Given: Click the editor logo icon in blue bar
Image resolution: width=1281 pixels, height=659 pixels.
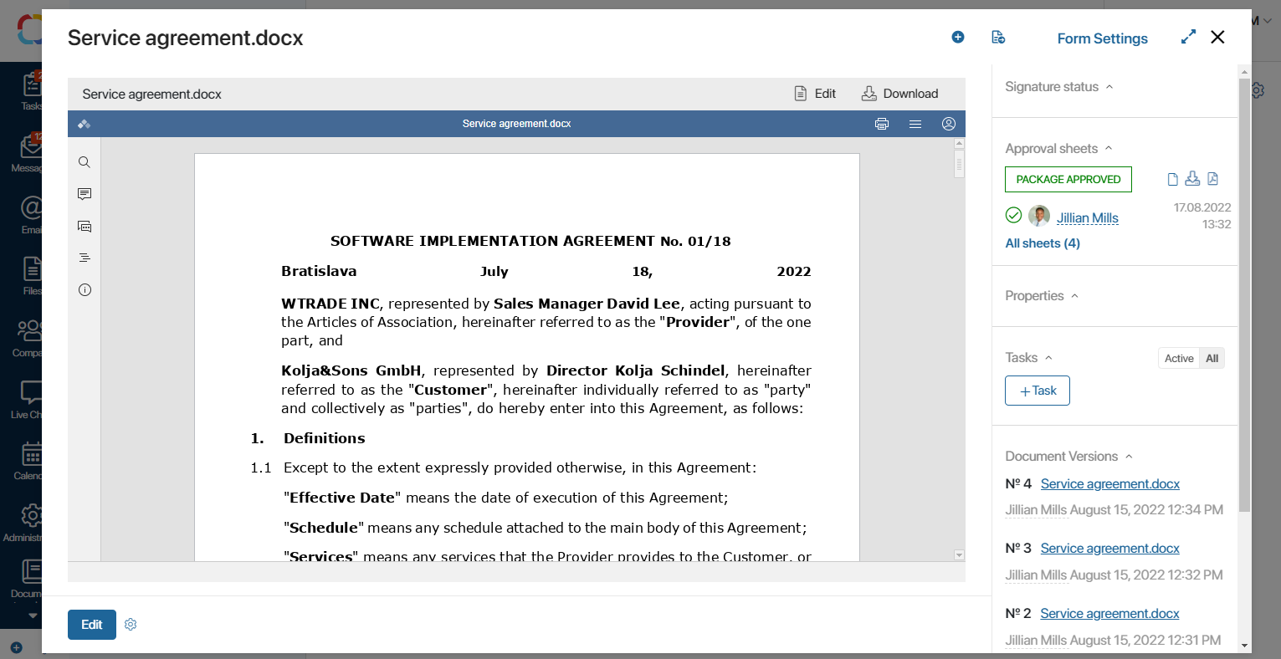Looking at the screenshot, I should point(84,124).
